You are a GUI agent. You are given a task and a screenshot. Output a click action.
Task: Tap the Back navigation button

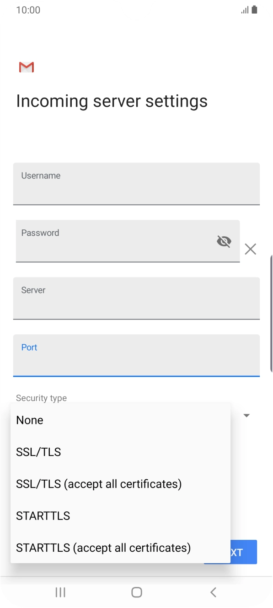tap(213, 592)
